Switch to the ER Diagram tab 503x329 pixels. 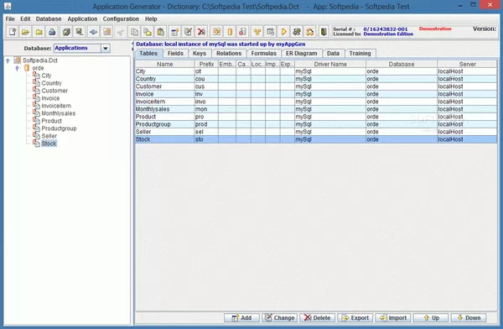[x=302, y=54]
